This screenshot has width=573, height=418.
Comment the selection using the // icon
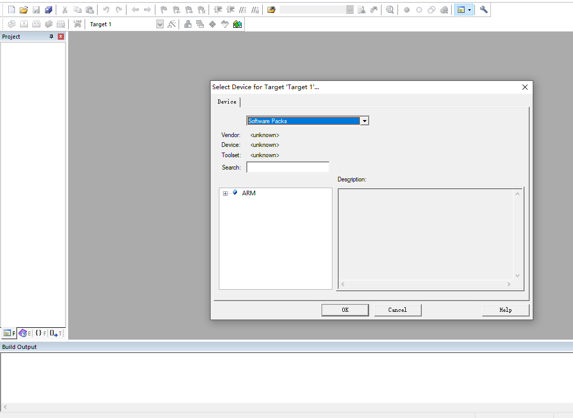click(x=243, y=10)
